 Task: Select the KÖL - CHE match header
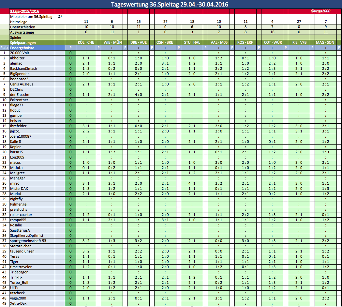click(x=86, y=42)
